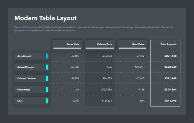Click the cyan color marker on Percentage row

47,90
